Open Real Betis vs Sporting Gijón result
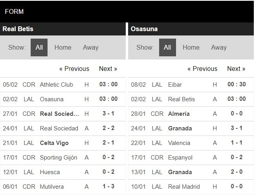The image size is (255, 195). pos(63,158)
